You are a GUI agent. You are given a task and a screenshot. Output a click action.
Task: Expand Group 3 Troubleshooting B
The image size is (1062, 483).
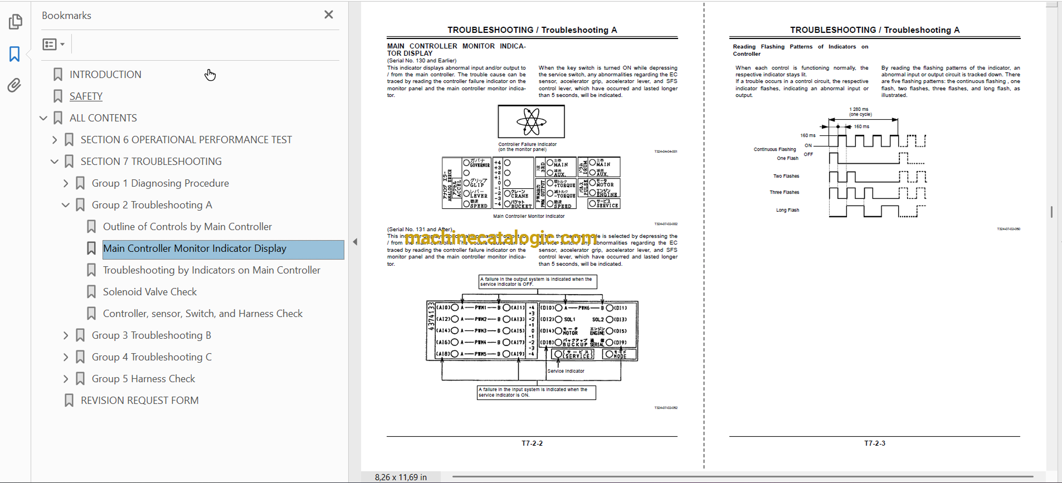click(66, 335)
